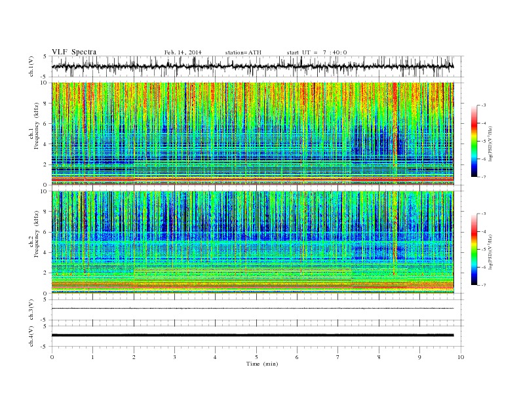519x401 pixels.
Task: Click the time axis tick label '2'
Action: [134, 357]
